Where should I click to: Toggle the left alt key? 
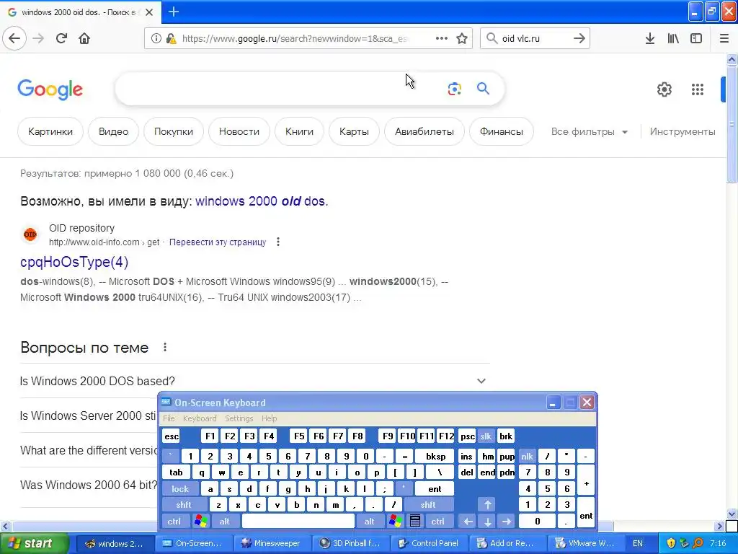pos(224,521)
